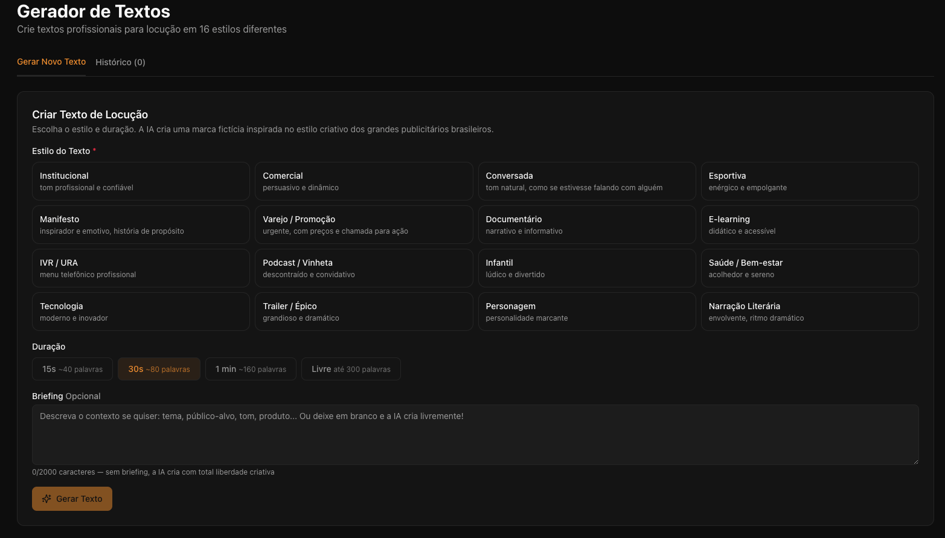
Task: Choose the IVR / URA style
Action: (141, 268)
